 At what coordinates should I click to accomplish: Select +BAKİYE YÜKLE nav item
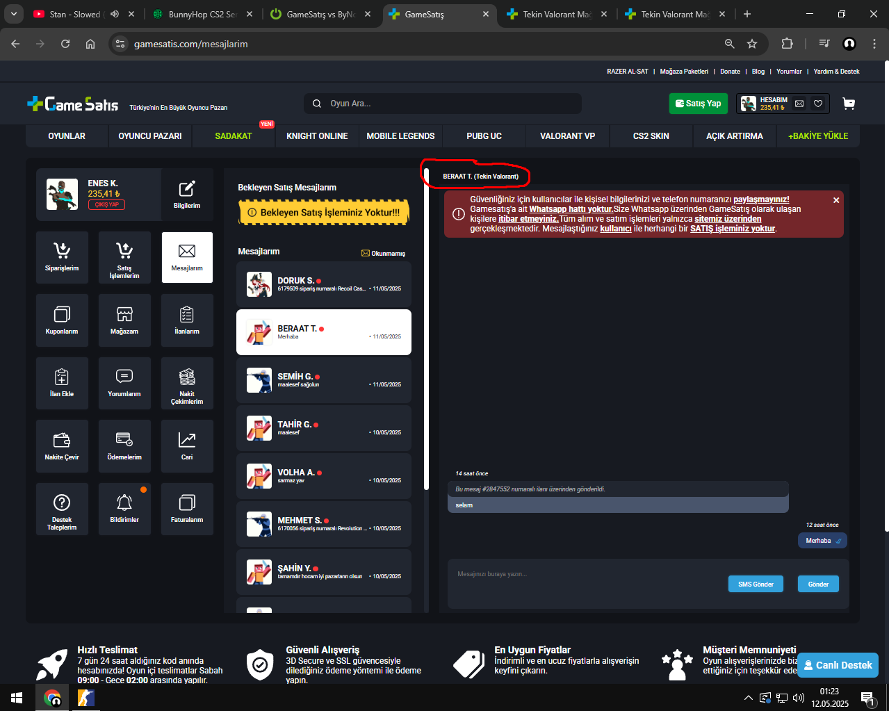[x=818, y=136]
